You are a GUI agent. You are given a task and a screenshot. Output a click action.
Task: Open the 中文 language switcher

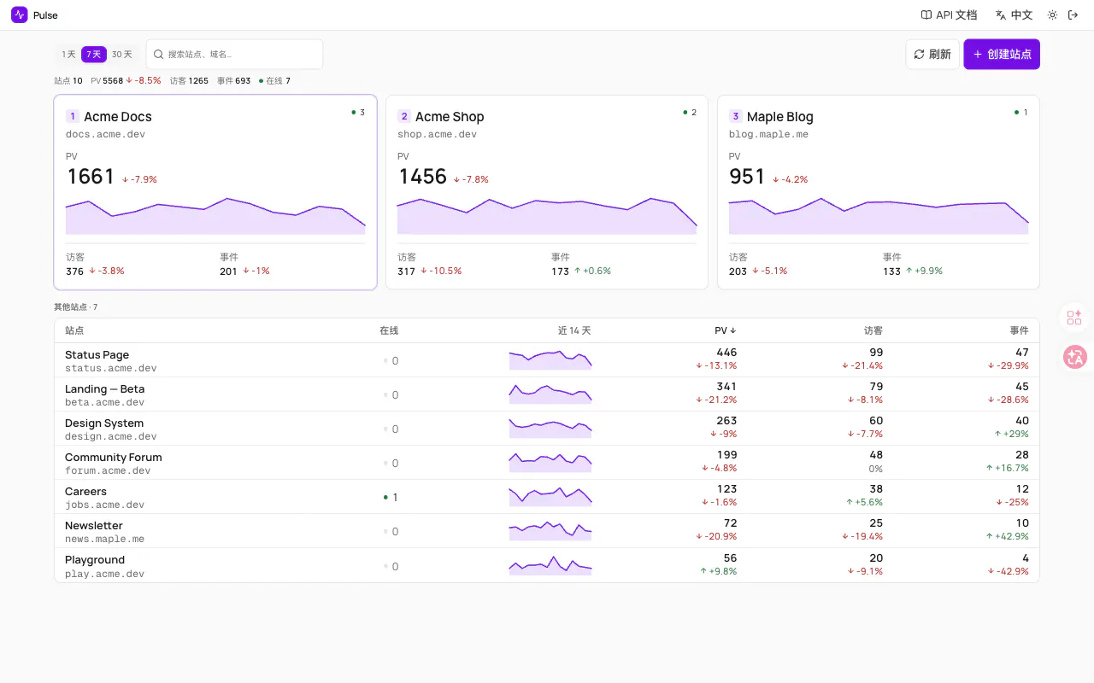point(1015,15)
